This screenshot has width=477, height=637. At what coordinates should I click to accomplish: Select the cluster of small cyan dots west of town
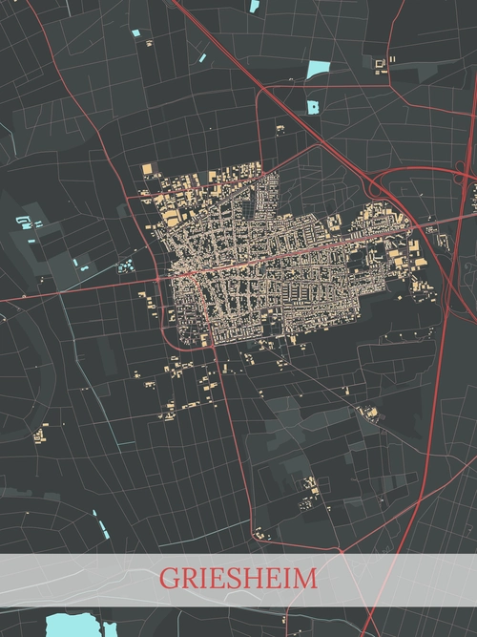click(125, 266)
